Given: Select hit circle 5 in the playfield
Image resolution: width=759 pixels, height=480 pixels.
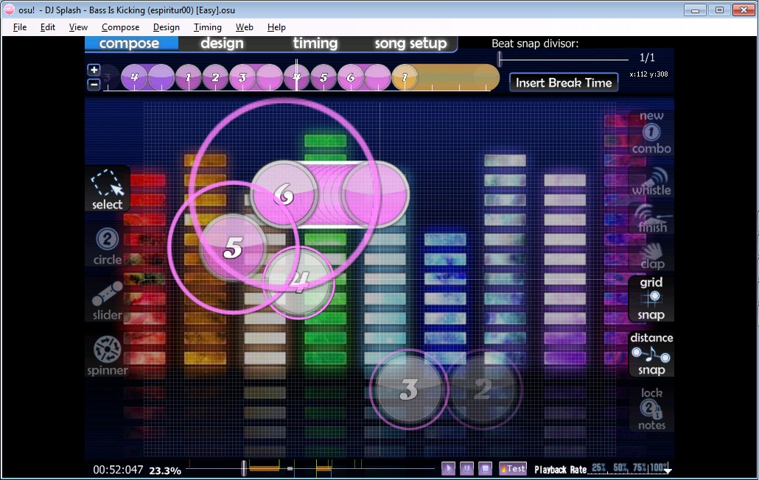Looking at the screenshot, I should click(x=234, y=247).
